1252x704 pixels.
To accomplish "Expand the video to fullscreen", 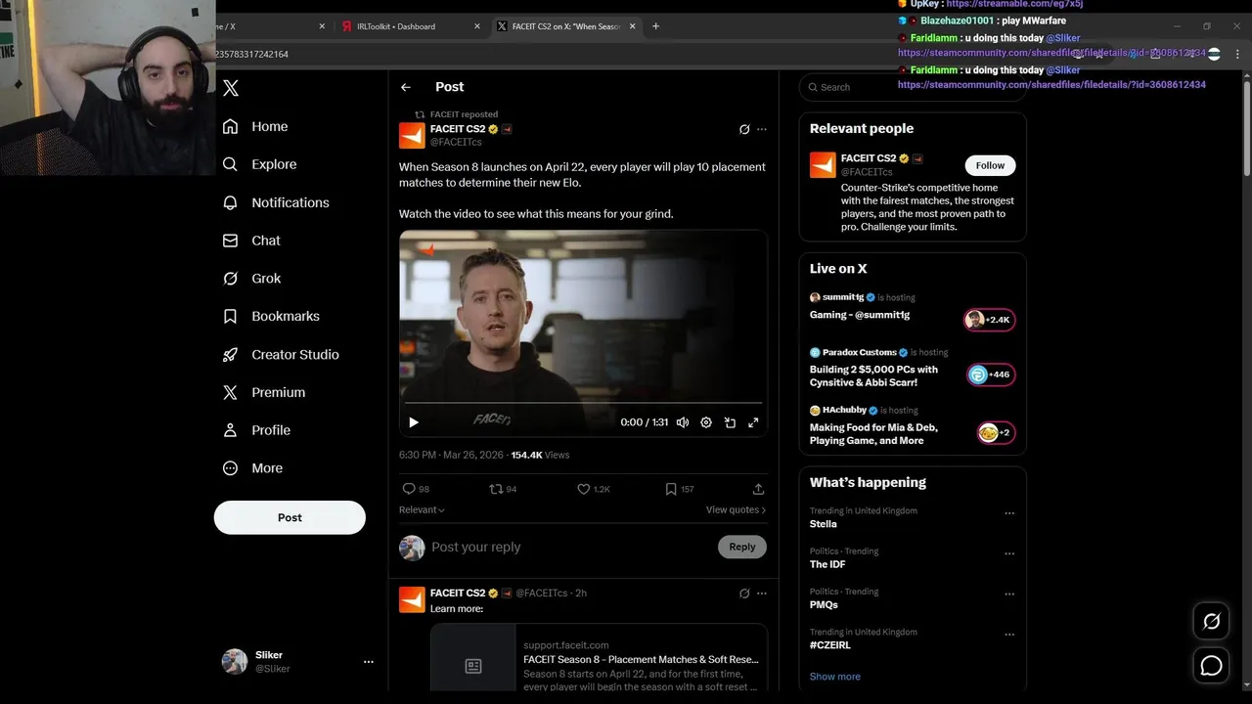I will tap(753, 422).
